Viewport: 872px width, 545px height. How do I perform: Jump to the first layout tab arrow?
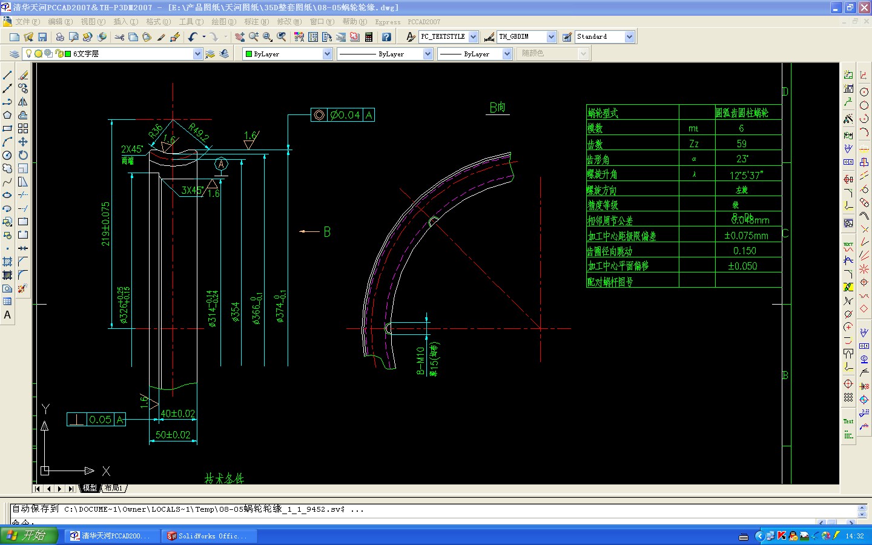coord(38,489)
